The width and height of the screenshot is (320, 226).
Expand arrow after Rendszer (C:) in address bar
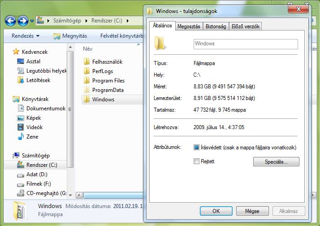[128, 21]
